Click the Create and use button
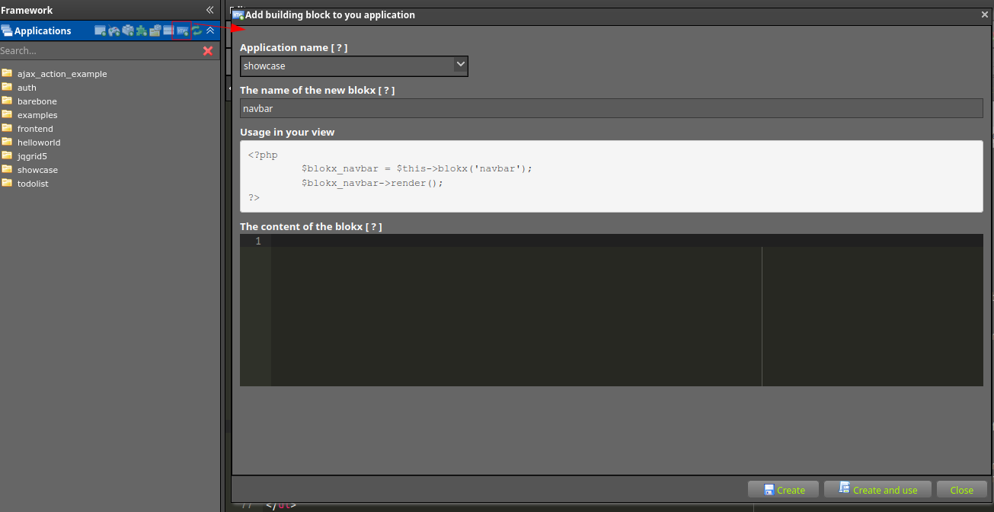Viewport: 994px width, 512px height. click(x=877, y=490)
